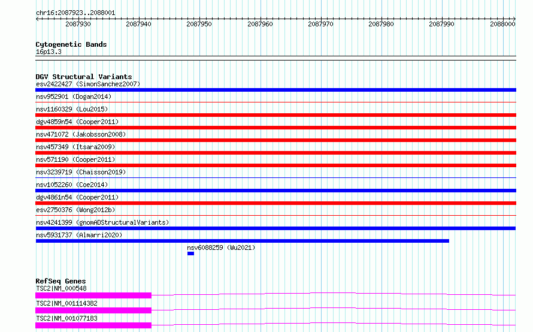Open variant label esv2422427 (SimonSanchez2007)

click(x=88, y=84)
